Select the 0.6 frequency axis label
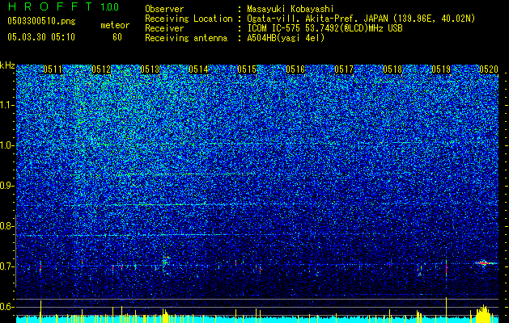Image resolution: width=509 pixels, height=323 pixels. [x=7, y=307]
